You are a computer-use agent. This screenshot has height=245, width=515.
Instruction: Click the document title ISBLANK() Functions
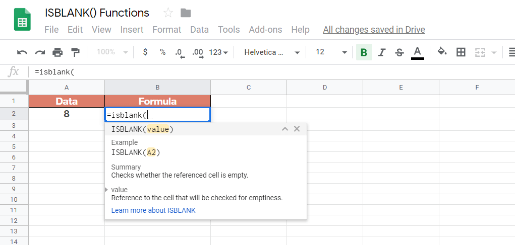point(97,13)
